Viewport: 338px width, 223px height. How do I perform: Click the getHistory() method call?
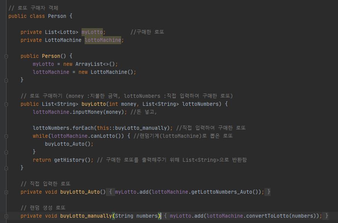(72, 160)
